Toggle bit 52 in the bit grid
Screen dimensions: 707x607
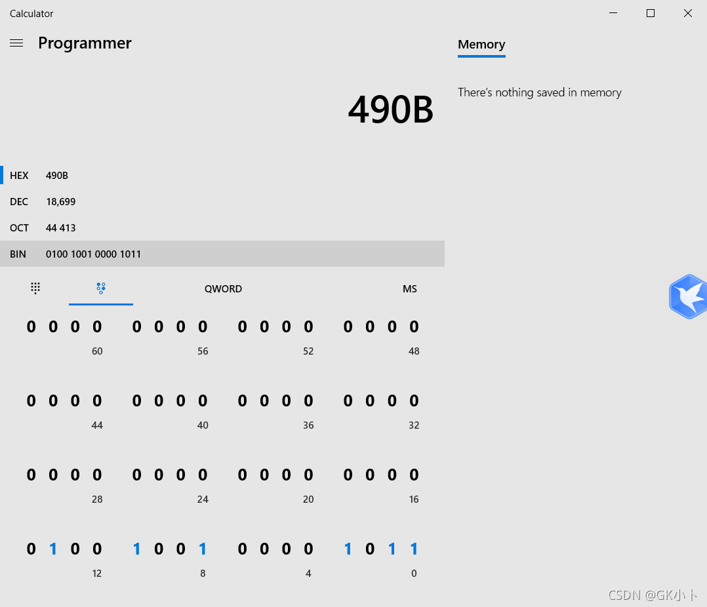pos(308,326)
